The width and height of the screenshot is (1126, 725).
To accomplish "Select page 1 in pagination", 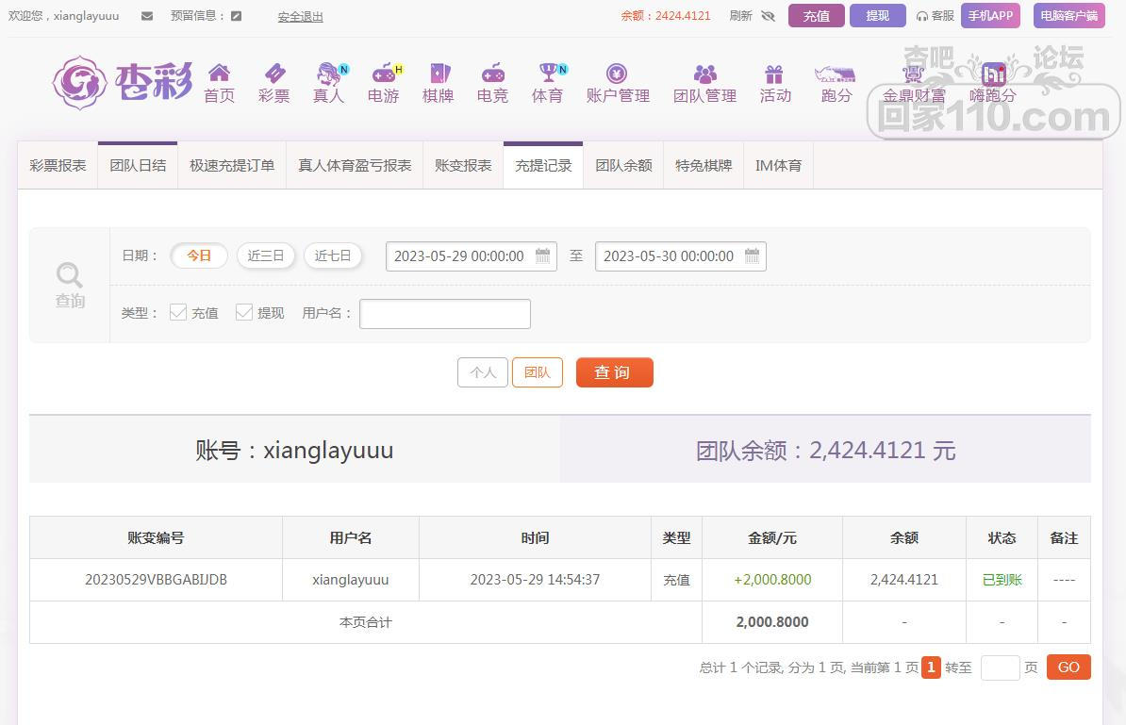I will [931, 667].
